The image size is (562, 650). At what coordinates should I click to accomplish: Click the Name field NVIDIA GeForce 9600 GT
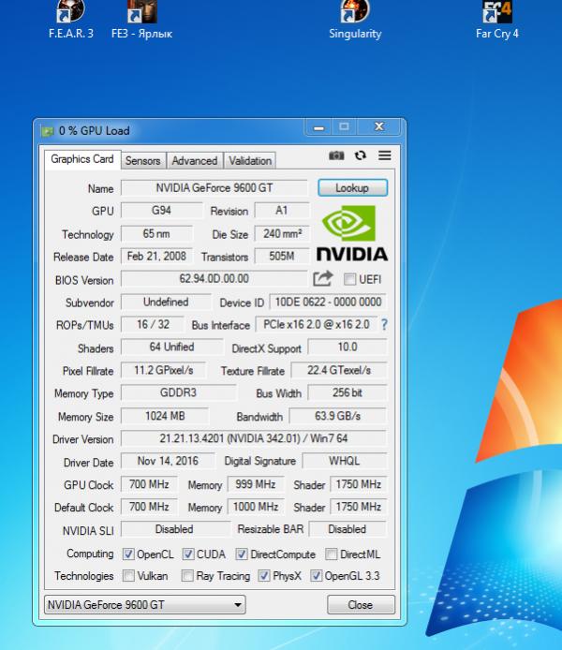[214, 187]
